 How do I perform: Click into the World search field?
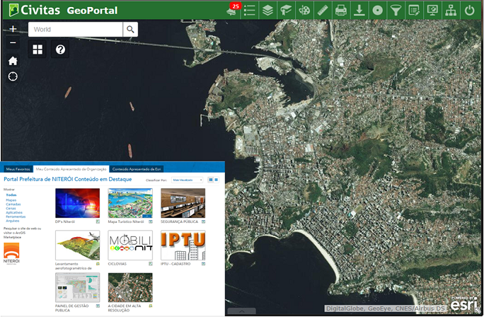(x=76, y=29)
